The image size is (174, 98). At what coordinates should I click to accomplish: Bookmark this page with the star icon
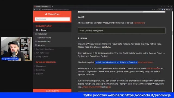pyautogui.click(x=157, y=9)
